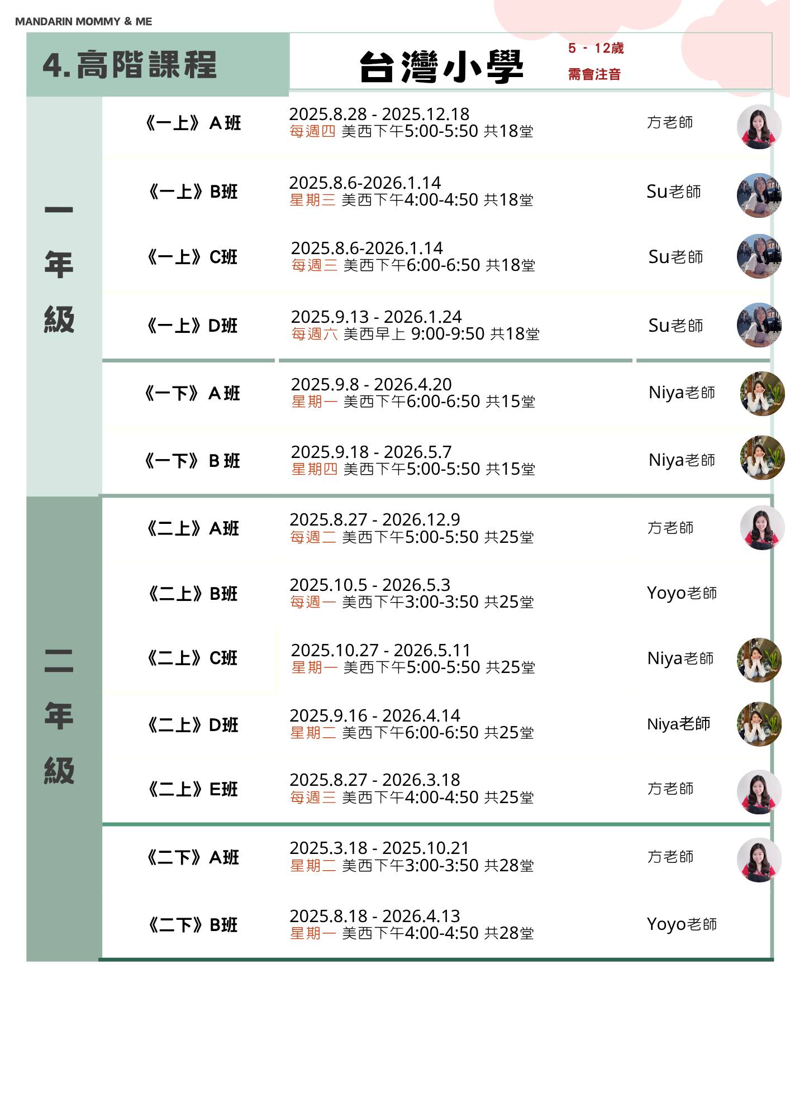Click Niya老師 name in 《一下》B班 row
Screen dimensions: 790x1117
pyautogui.click(x=682, y=460)
